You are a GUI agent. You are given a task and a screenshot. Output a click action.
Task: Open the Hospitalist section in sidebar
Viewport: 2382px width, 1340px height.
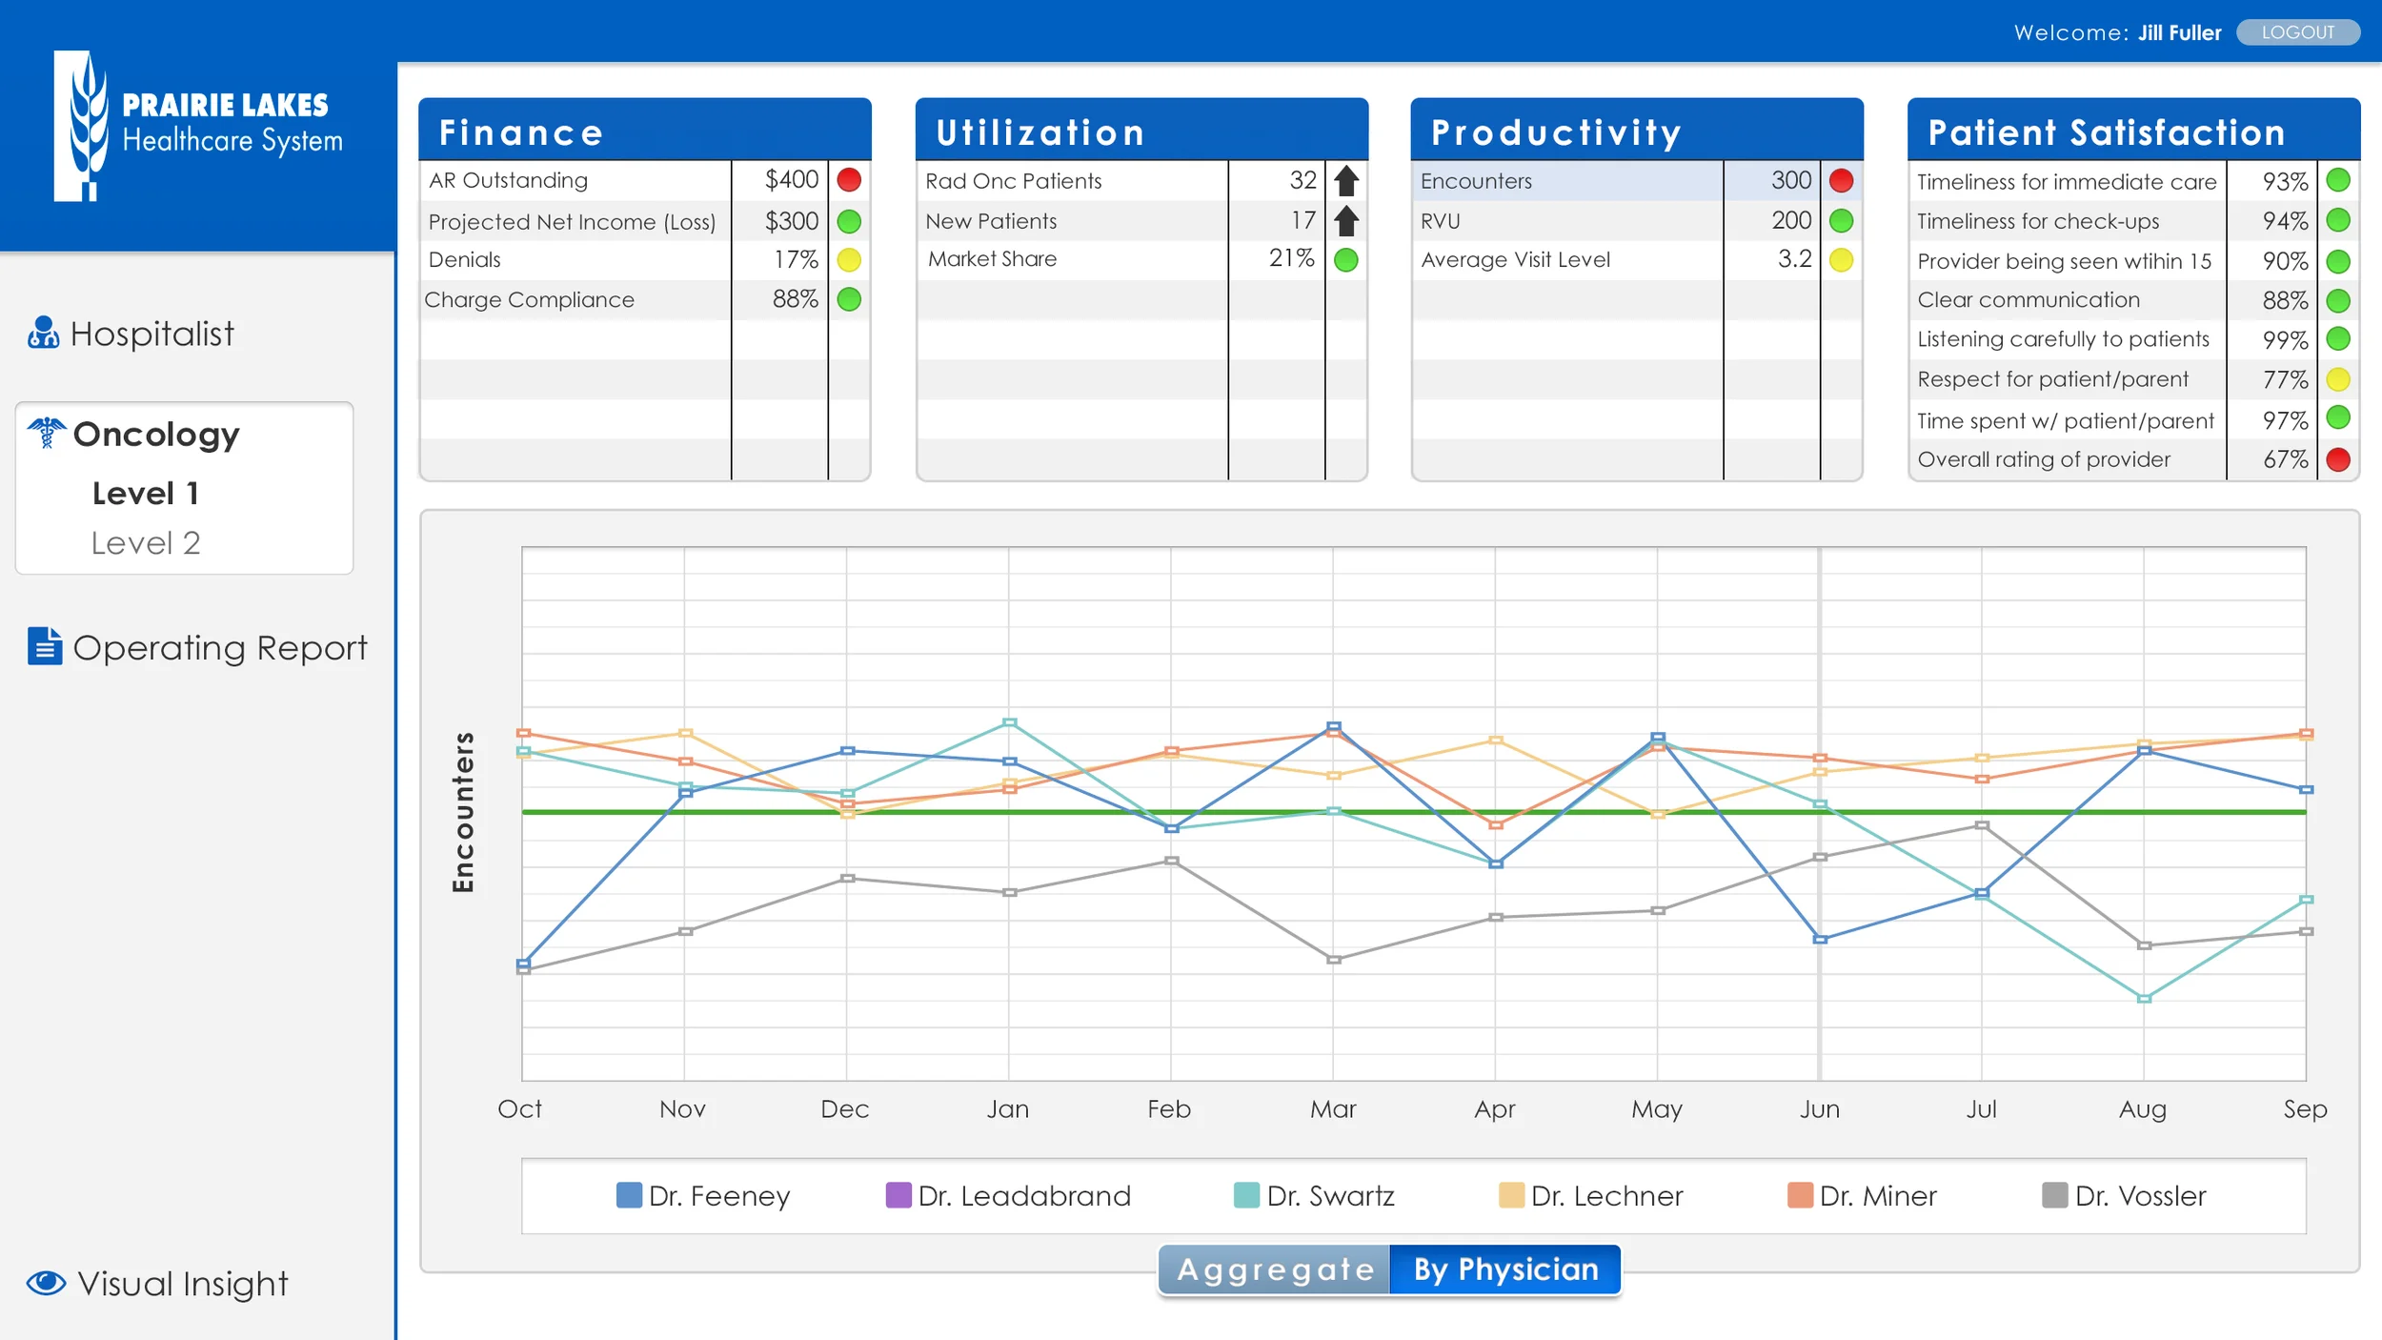click(x=152, y=333)
